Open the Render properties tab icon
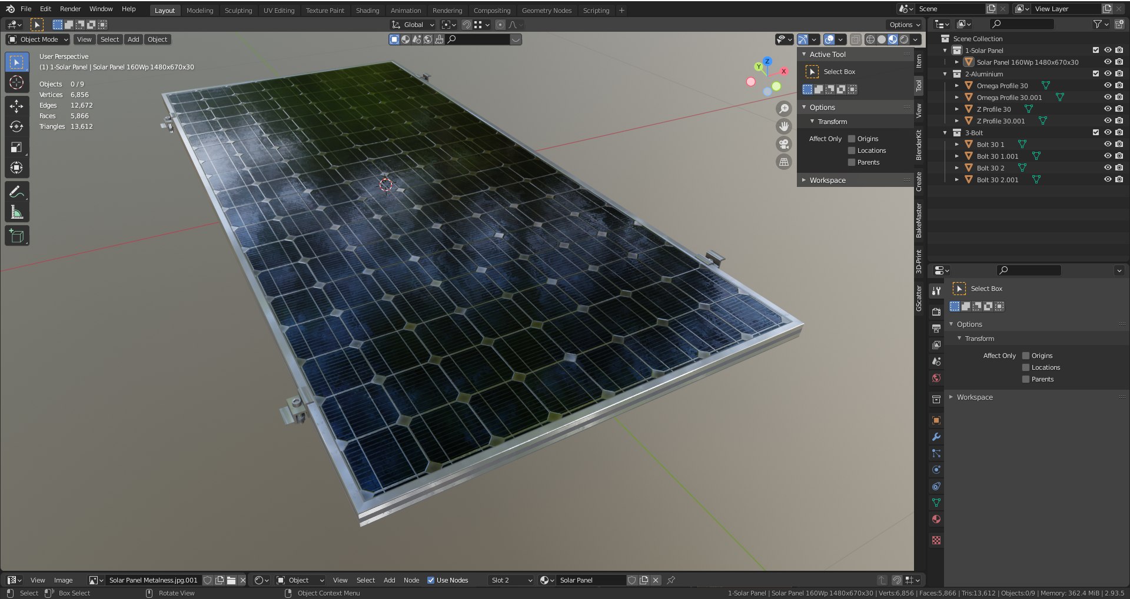1130x599 pixels. 936,312
